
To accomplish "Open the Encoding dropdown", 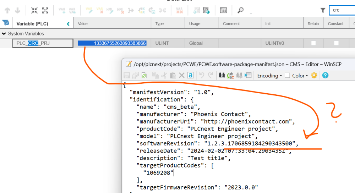I will point(269,76).
